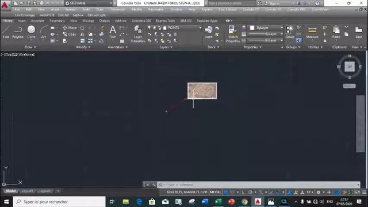Select the Circle tool
This screenshot has height=207, width=368.
31,32
